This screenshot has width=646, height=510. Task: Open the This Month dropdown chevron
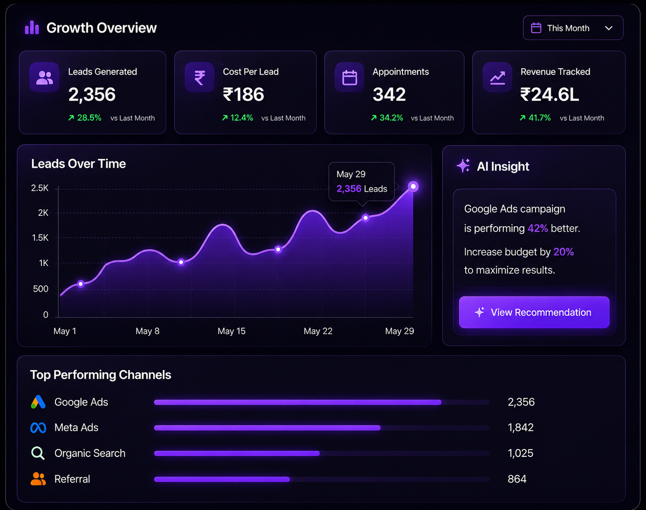coord(608,28)
